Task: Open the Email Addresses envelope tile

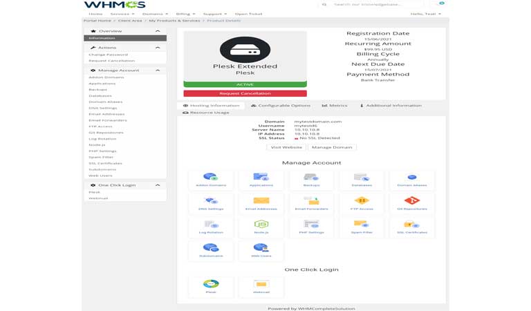Action: click(261, 203)
